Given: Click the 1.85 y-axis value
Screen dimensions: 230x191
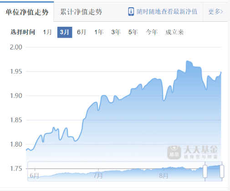Looking at the screenshot, I should coord(16,120).
